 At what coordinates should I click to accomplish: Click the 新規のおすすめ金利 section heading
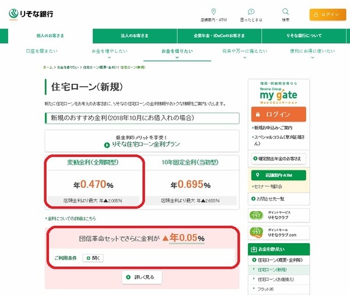[x=142, y=118]
